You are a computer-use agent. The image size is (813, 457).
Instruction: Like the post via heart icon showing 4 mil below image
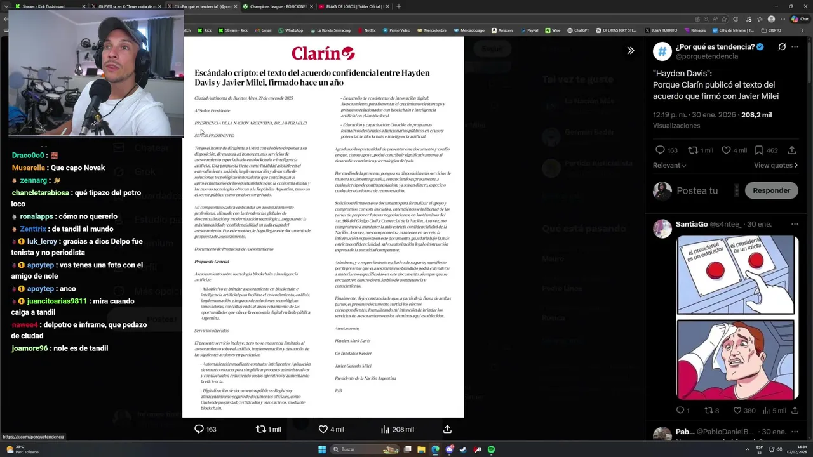[323, 429]
